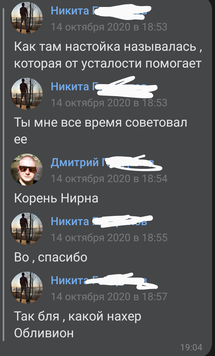Select the 'Во , спасибо' message

click(51, 257)
